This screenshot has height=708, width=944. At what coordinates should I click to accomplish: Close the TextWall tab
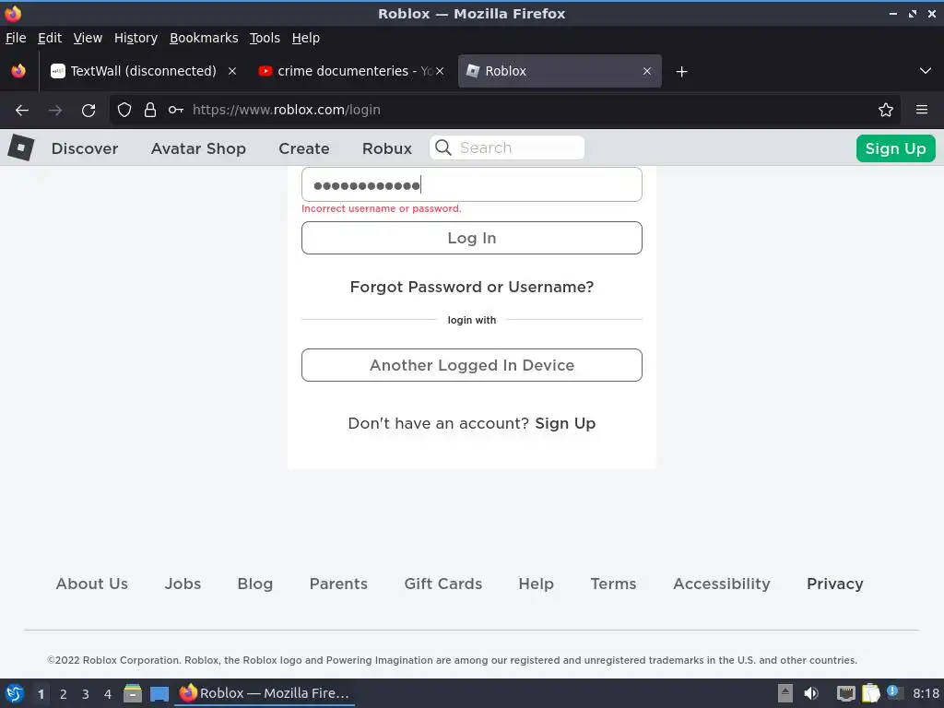coord(232,71)
